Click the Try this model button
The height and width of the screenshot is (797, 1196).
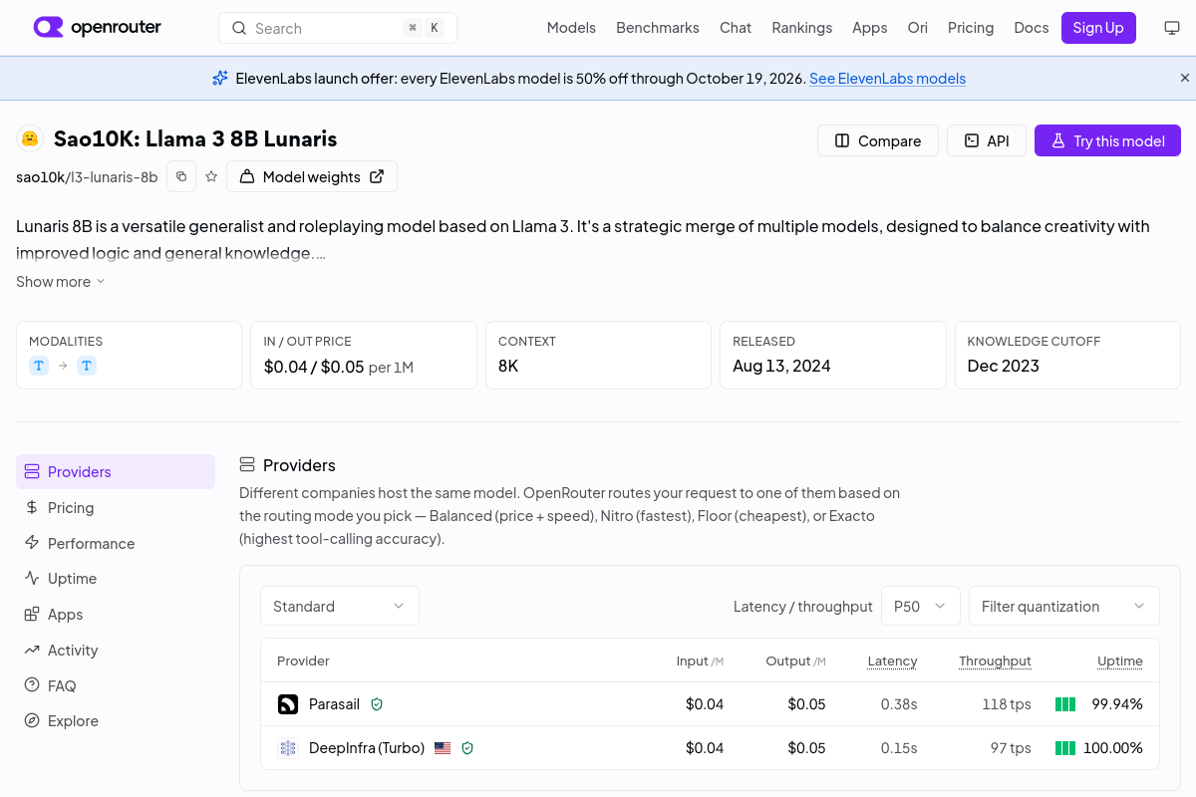[1107, 140]
